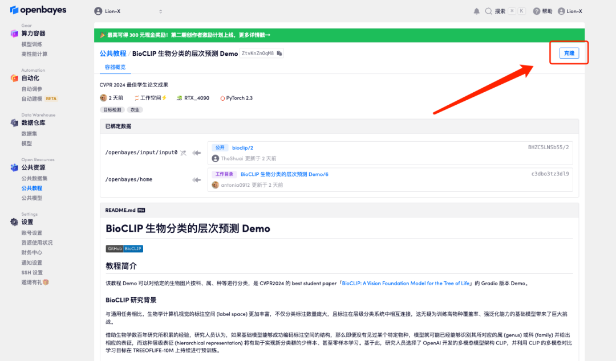Click the unbind icon next to /openbayes/input/input0

[183, 153]
